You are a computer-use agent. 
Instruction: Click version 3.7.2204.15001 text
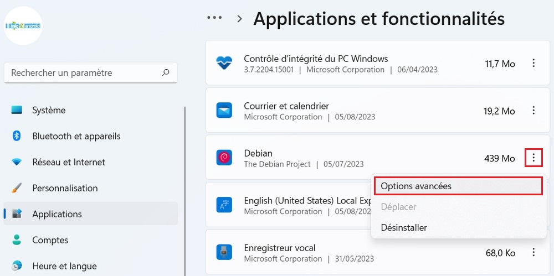click(269, 70)
